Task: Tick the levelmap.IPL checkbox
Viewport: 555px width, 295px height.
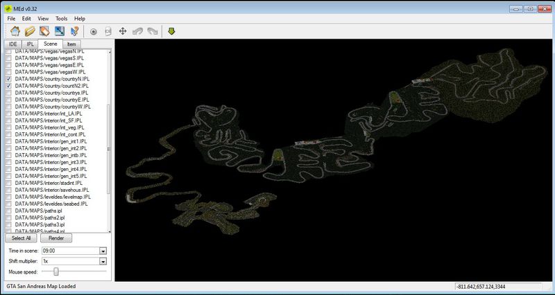Action: pos(9,197)
